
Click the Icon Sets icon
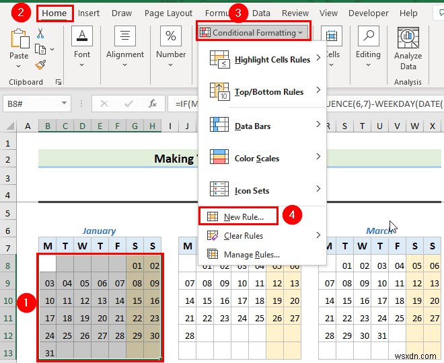coord(219,189)
